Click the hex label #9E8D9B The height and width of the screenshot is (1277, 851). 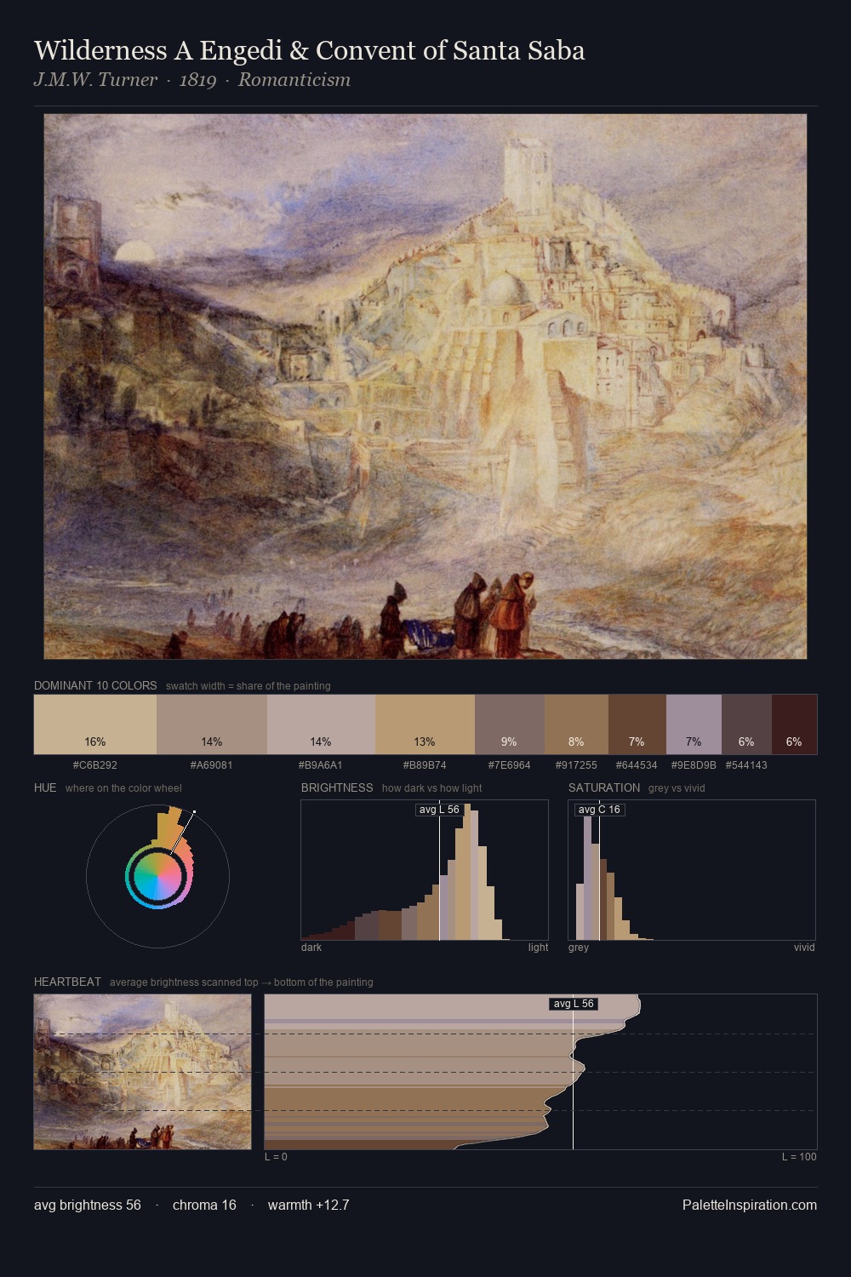(x=694, y=765)
